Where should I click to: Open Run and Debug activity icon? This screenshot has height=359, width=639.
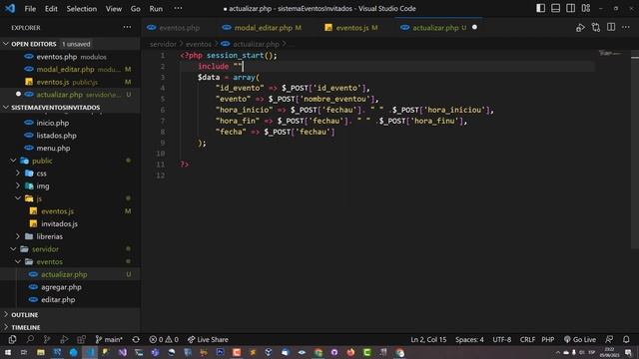coord(64,339)
